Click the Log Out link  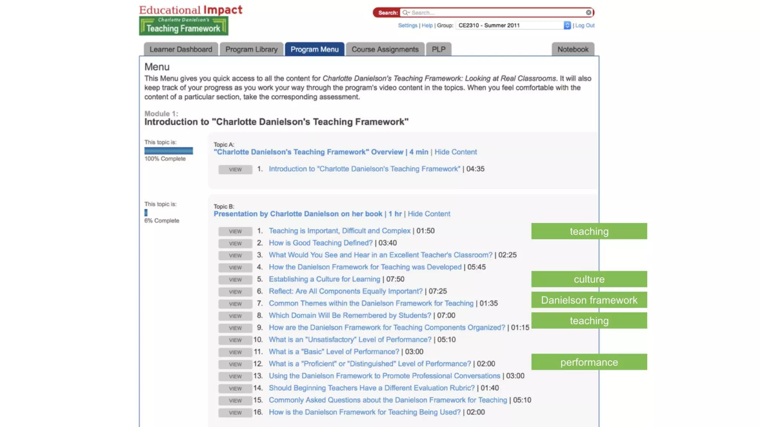(x=585, y=25)
